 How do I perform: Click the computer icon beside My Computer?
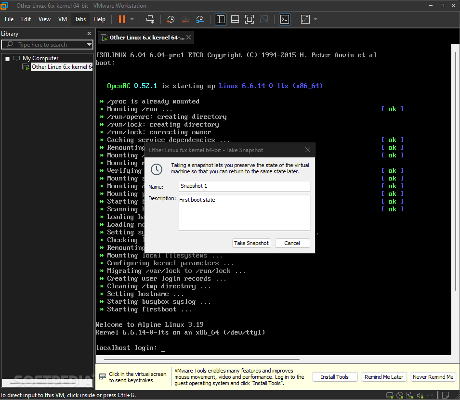tap(16, 58)
